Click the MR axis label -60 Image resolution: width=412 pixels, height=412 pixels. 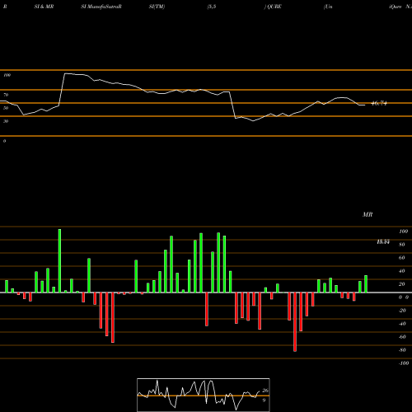pos(402,337)
